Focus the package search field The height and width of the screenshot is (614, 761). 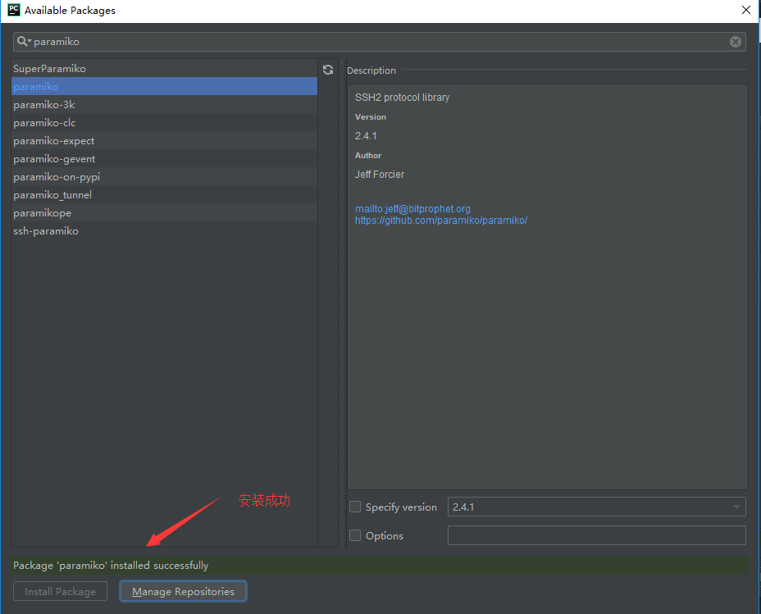(380, 42)
